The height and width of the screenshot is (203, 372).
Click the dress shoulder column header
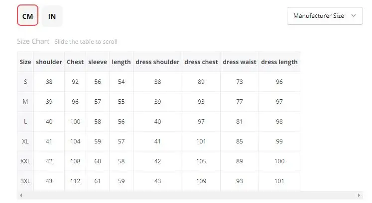pyautogui.click(x=157, y=62)
